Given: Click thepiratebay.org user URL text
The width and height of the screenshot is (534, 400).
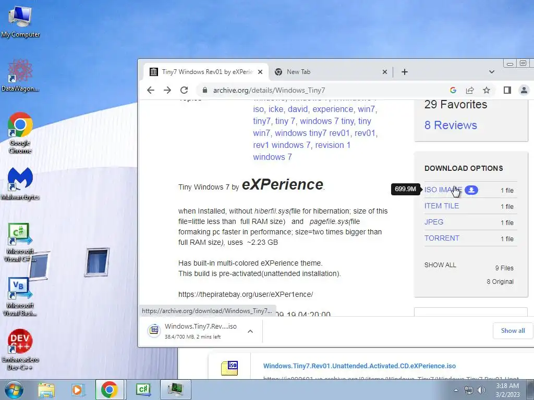Looking at the screenshot, I should coord(246,294).
